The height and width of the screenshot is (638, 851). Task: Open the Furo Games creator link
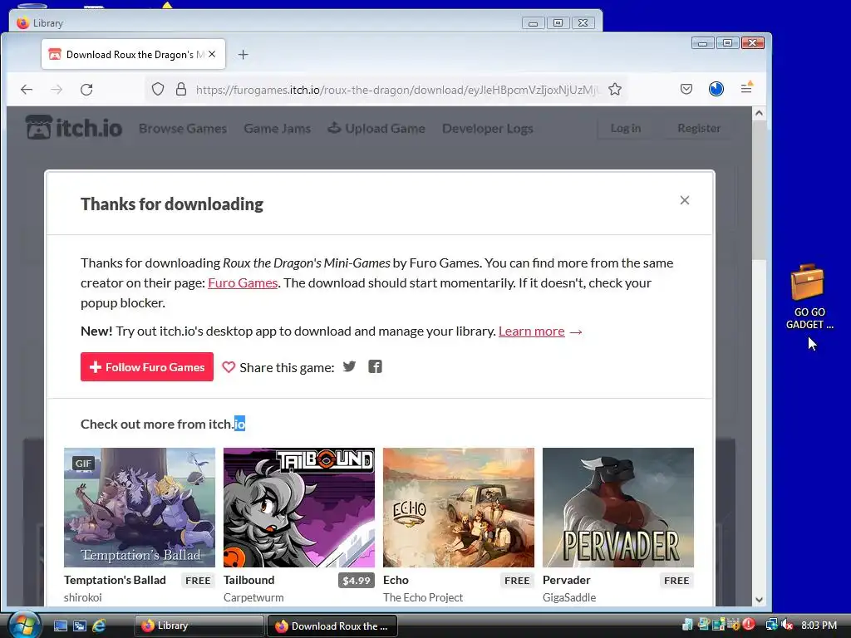(243, 282)
